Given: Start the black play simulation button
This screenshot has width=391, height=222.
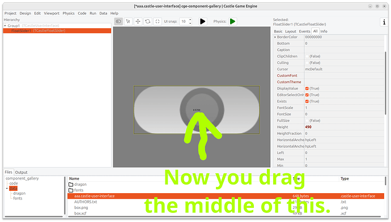Looking at the screenshot, I should (203, 22).
